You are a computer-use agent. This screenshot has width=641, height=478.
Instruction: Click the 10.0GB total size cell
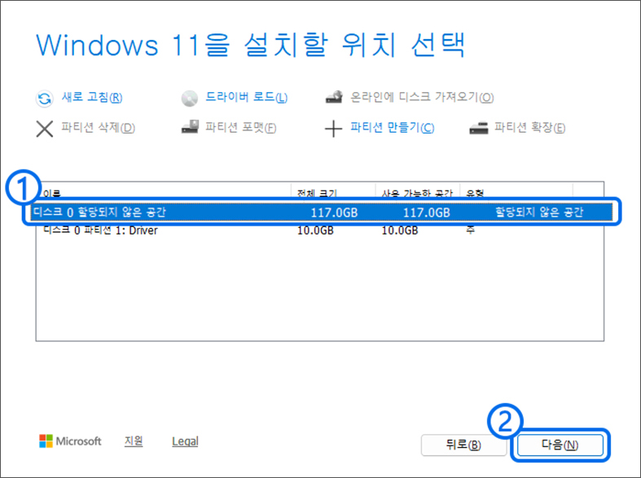pyautogui.click(x=315, y=230)
